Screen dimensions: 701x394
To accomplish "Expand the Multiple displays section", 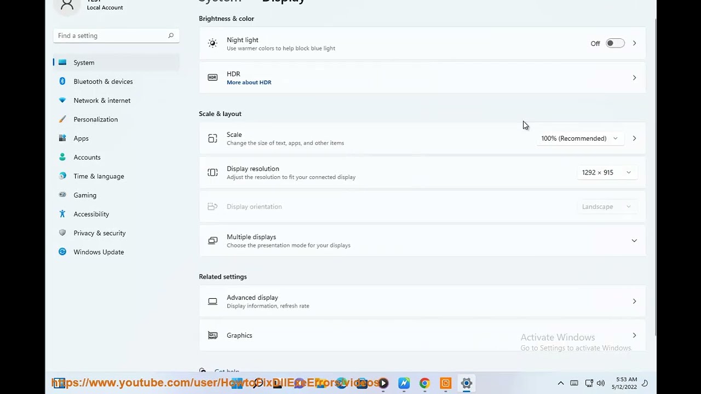I will pos(634,241).
